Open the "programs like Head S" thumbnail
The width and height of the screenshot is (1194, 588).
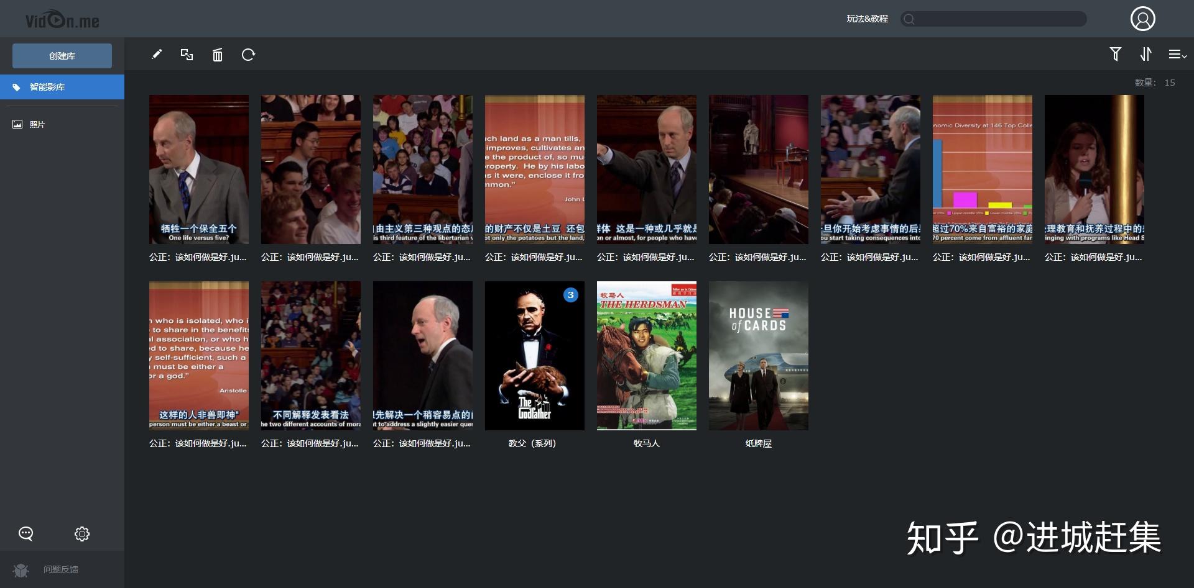coord(1094,170)
